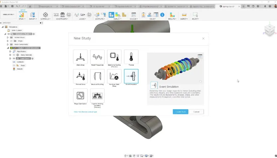Switch to the Safety Glasses document tab
The height and width of the screenshot is (158, 277).
[72, 6]
